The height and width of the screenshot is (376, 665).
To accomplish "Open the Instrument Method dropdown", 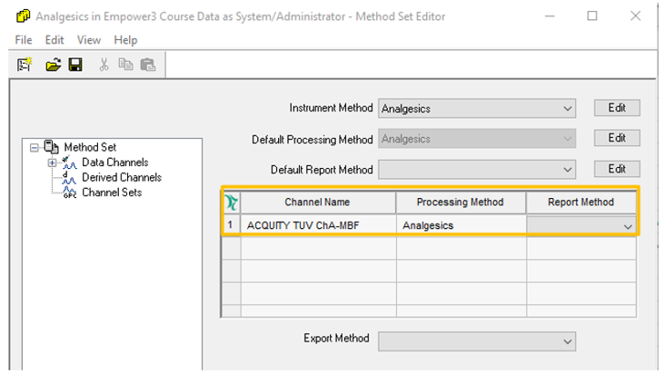I will [568, 108].
